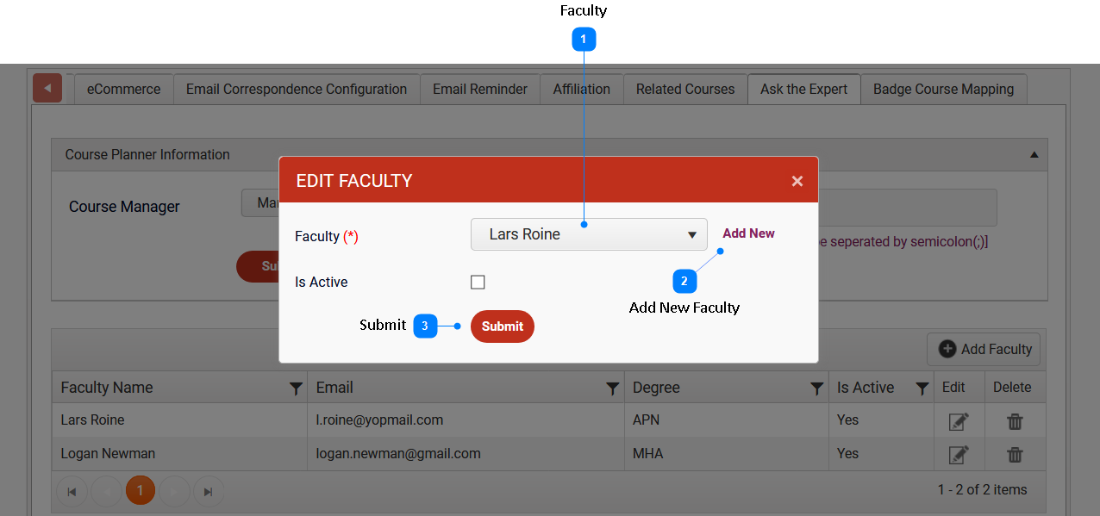Switch to the eCommerce tab
The height and width of the screenshot is (516, 1100).
coord(123,89)
